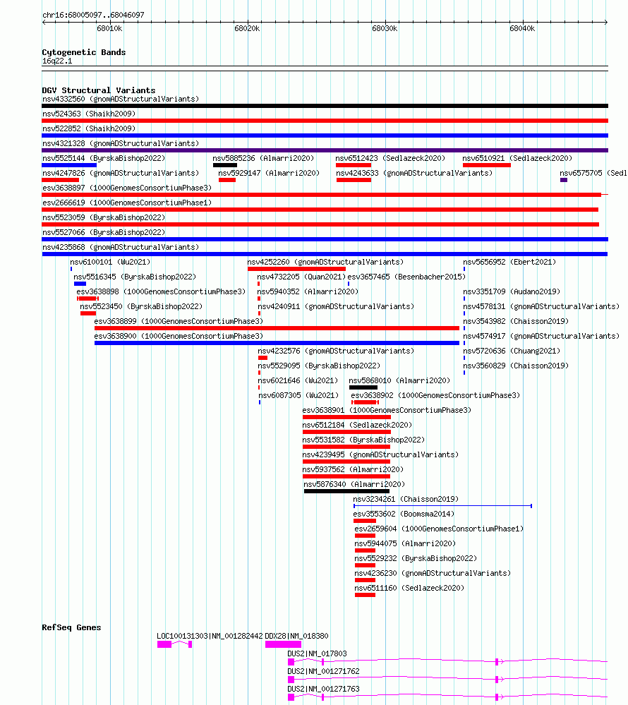Click nsv4236230 (gnomADStructuralVariants) label
Screen dimensions: 628x705
[x=433, y=574]
